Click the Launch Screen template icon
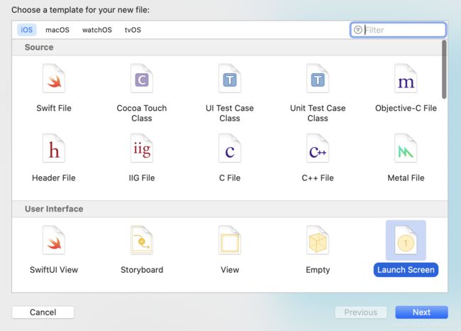Screen dimensions: 461x331 click(406, 240)
